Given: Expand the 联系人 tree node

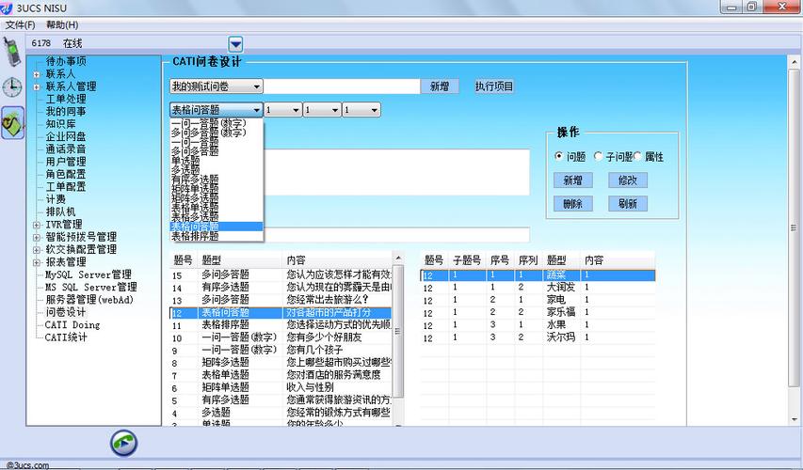Looking at the screenshot, I should 37,74.
